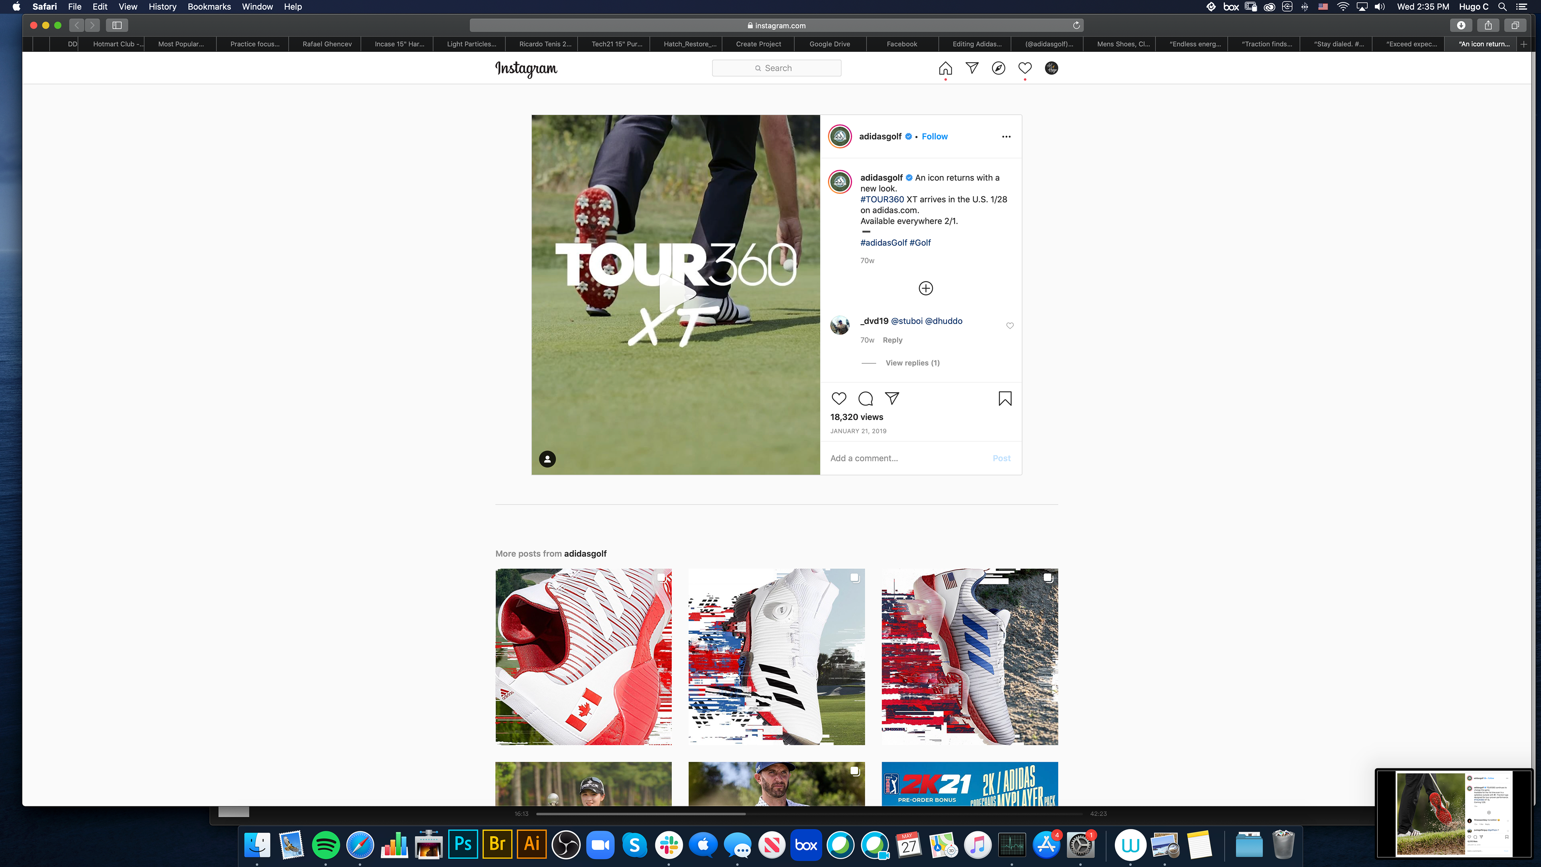Viewport: 1541px width, 867px height.
Task: Open post options three-dot menu
Action: [x=1006, y=136]
